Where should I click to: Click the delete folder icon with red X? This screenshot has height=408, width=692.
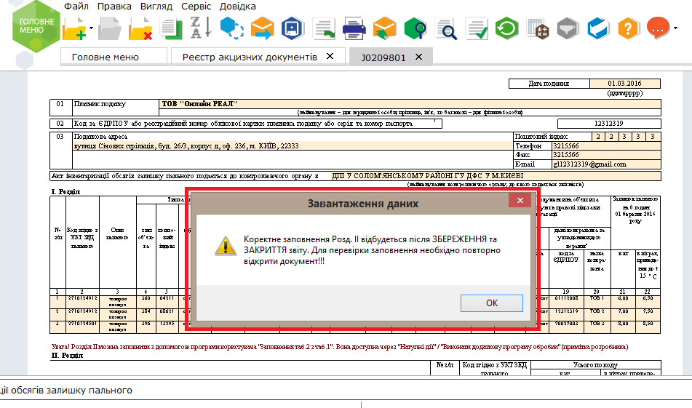(140, 29)
